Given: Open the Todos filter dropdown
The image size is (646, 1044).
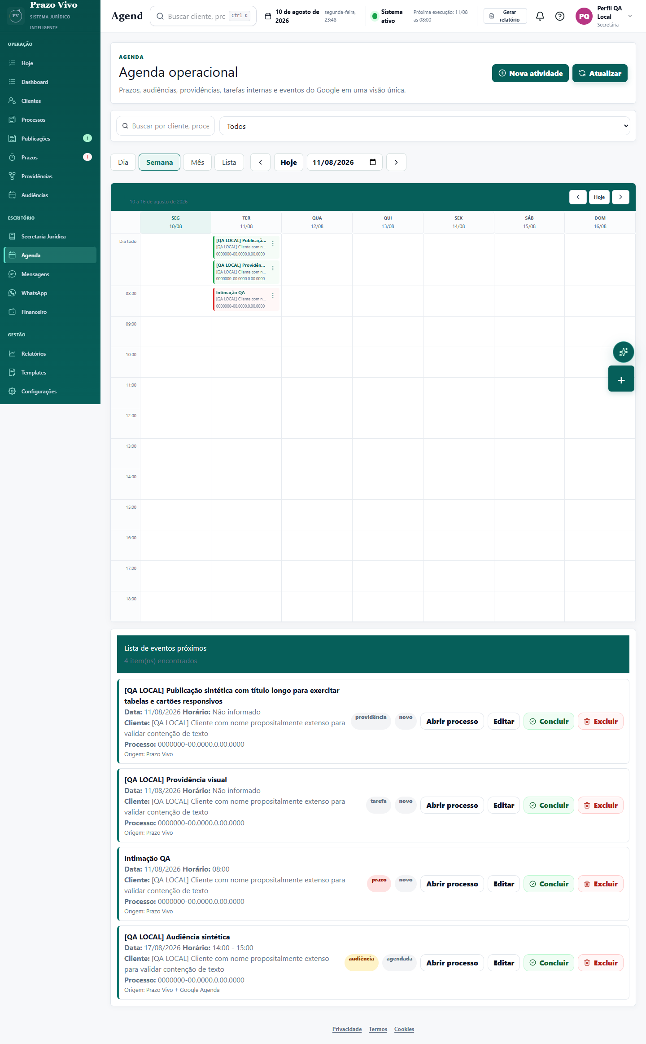Looking at the screenshot, I should tap(424, 126).
